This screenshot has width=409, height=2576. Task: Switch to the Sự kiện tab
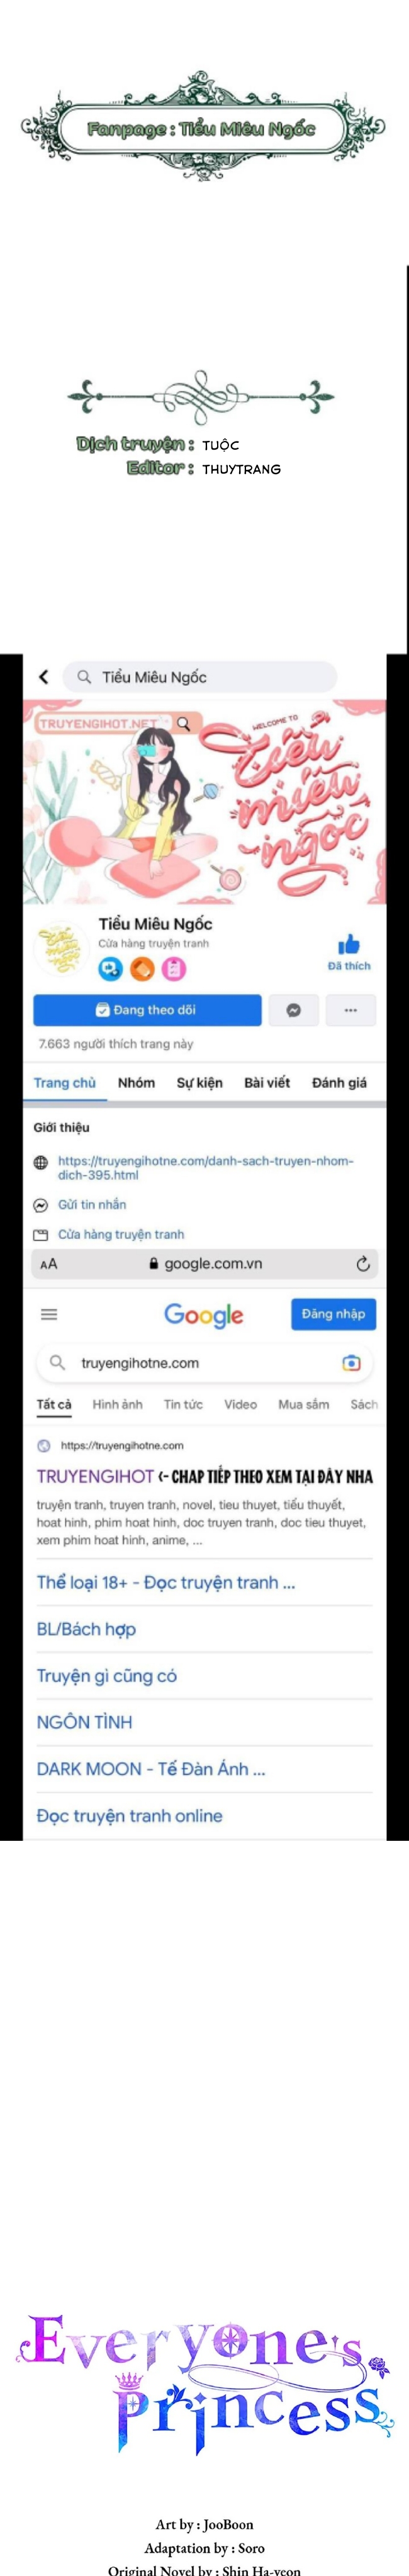200,1082
